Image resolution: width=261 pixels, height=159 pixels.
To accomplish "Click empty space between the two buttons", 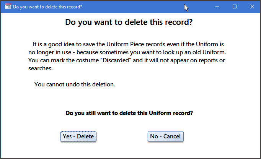I will click(122, 136).
